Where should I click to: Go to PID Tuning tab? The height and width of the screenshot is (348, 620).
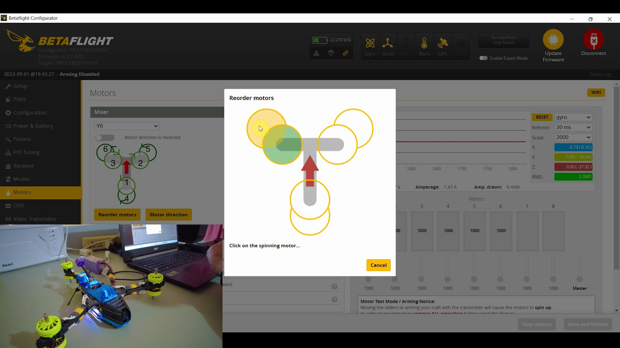[x=40, y=152]
